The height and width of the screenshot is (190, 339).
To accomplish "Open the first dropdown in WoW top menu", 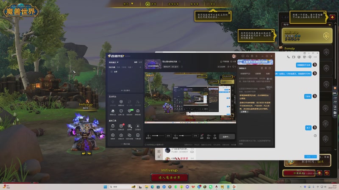I will 128,4.
